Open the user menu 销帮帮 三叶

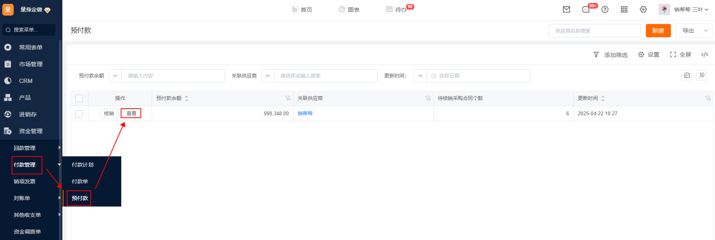691,10
